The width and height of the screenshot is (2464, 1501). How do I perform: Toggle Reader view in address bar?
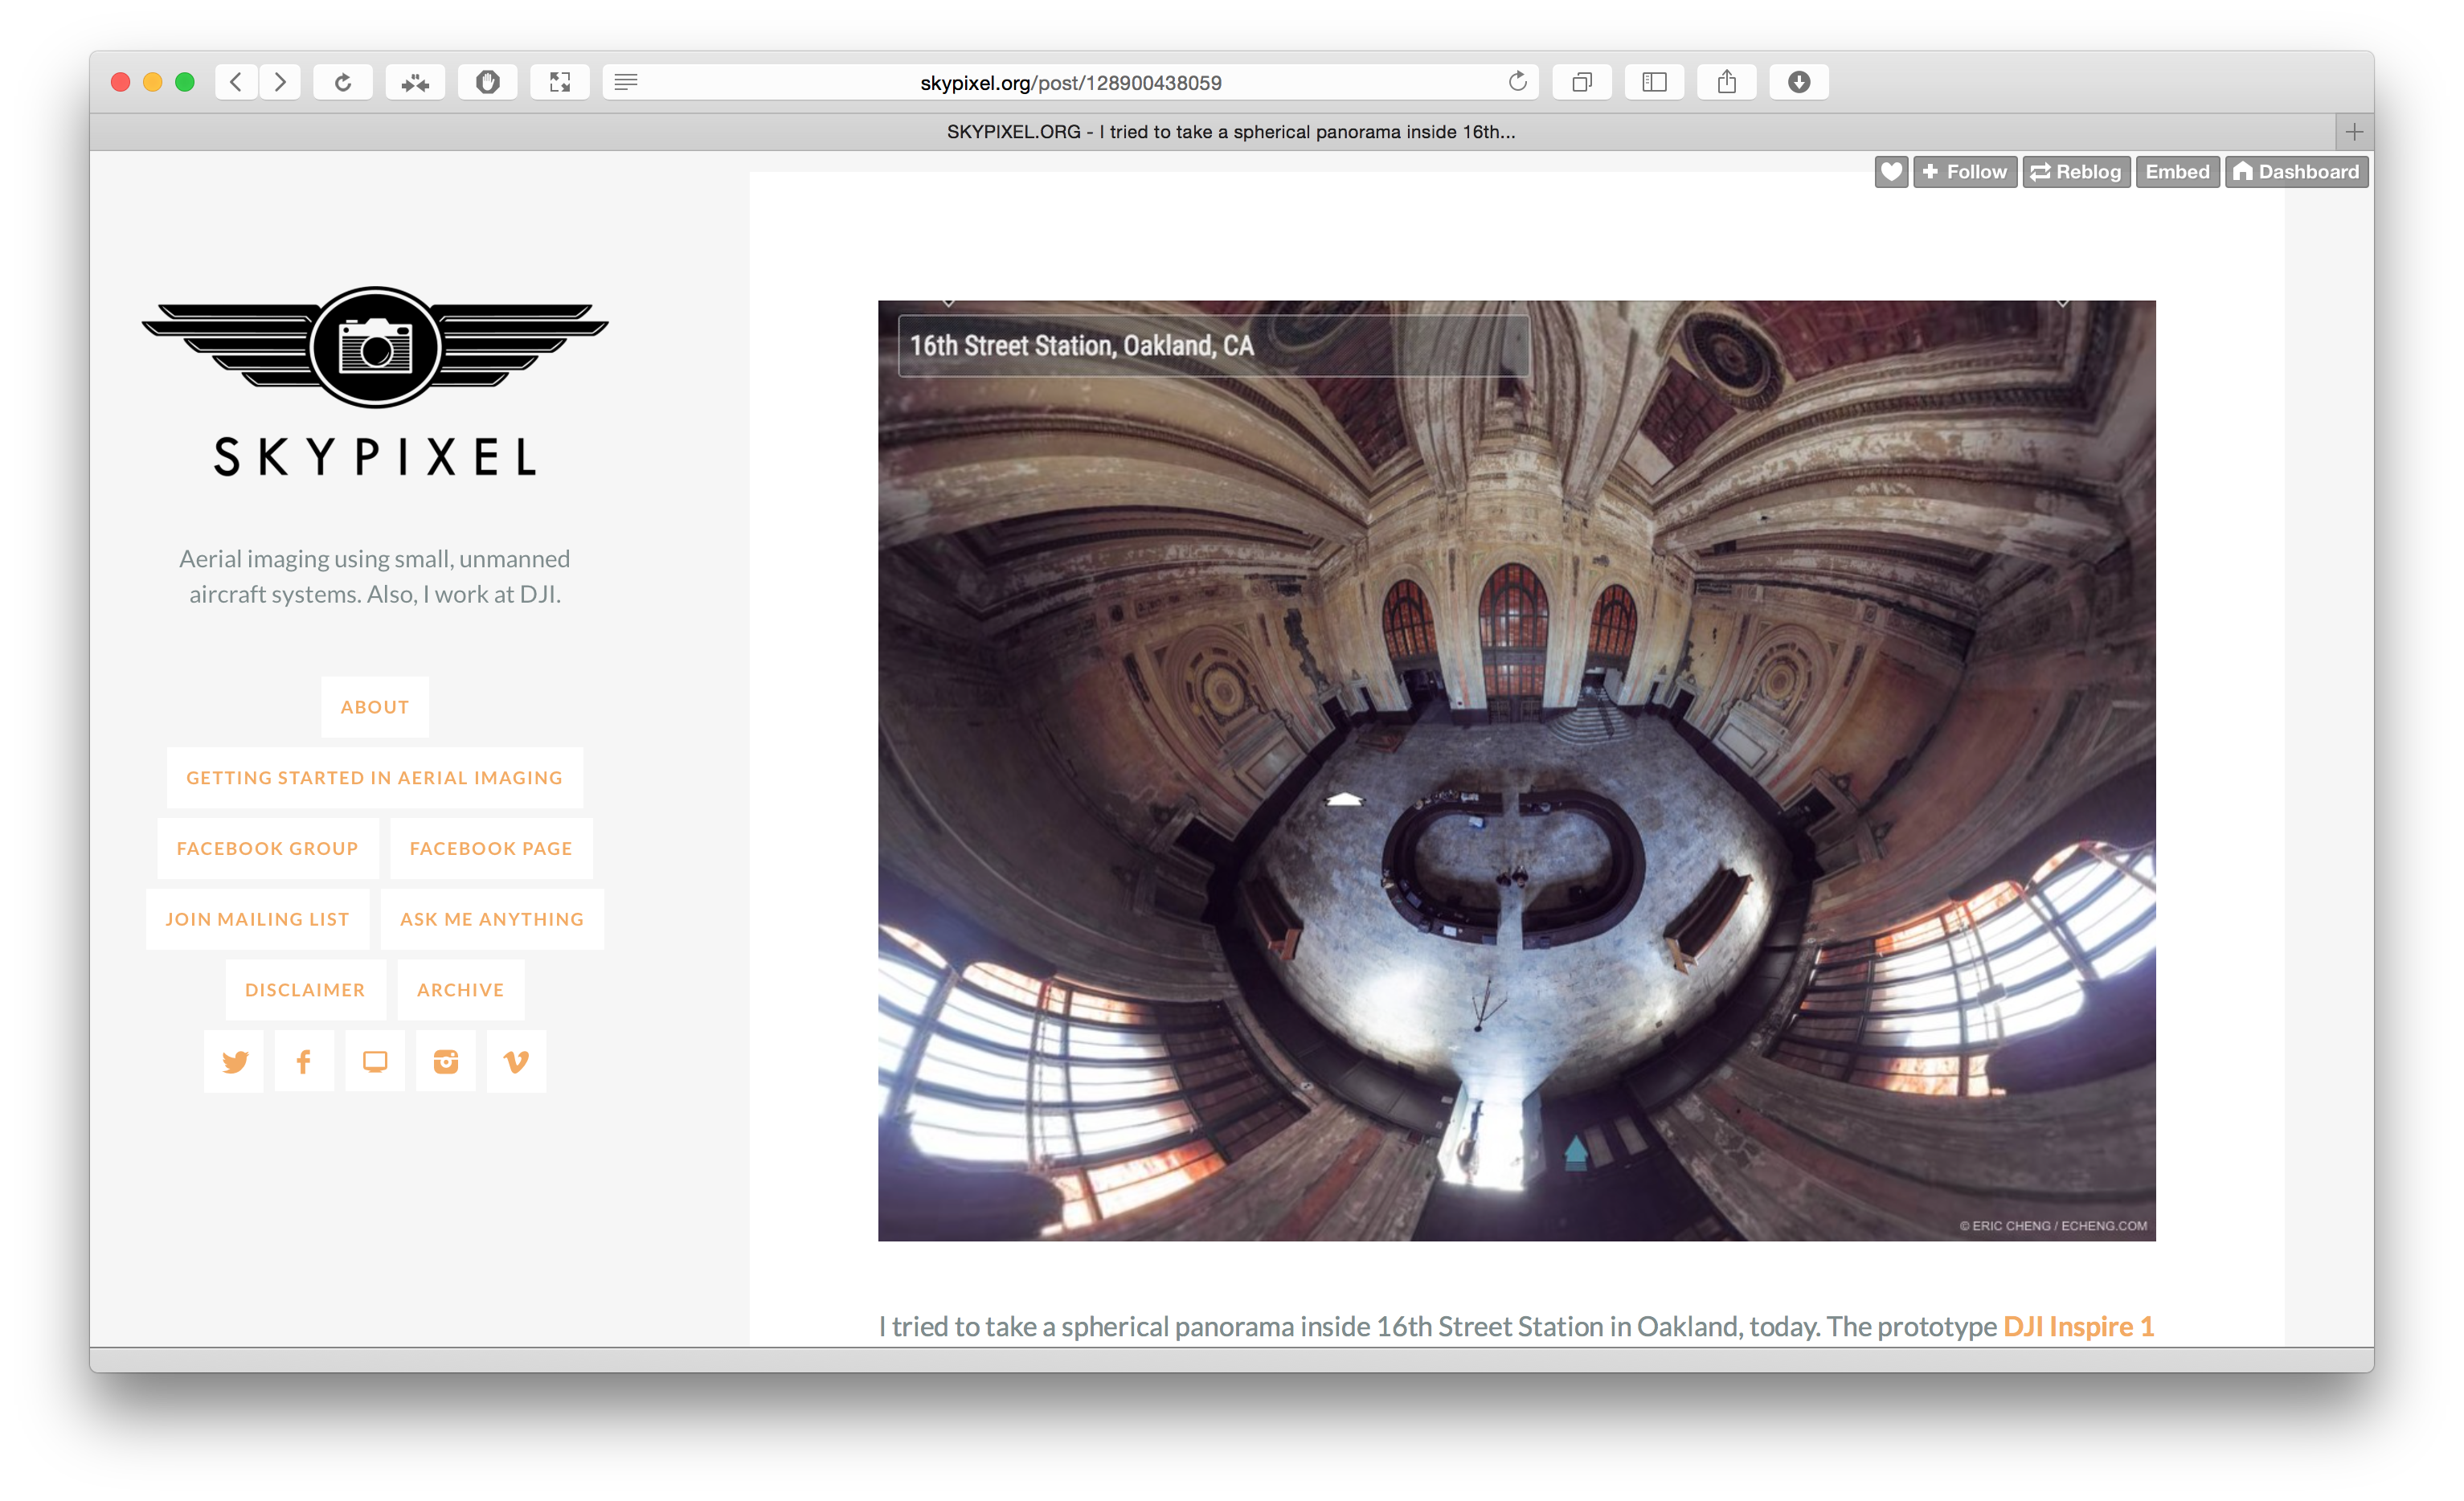click(x=626, y=82)
